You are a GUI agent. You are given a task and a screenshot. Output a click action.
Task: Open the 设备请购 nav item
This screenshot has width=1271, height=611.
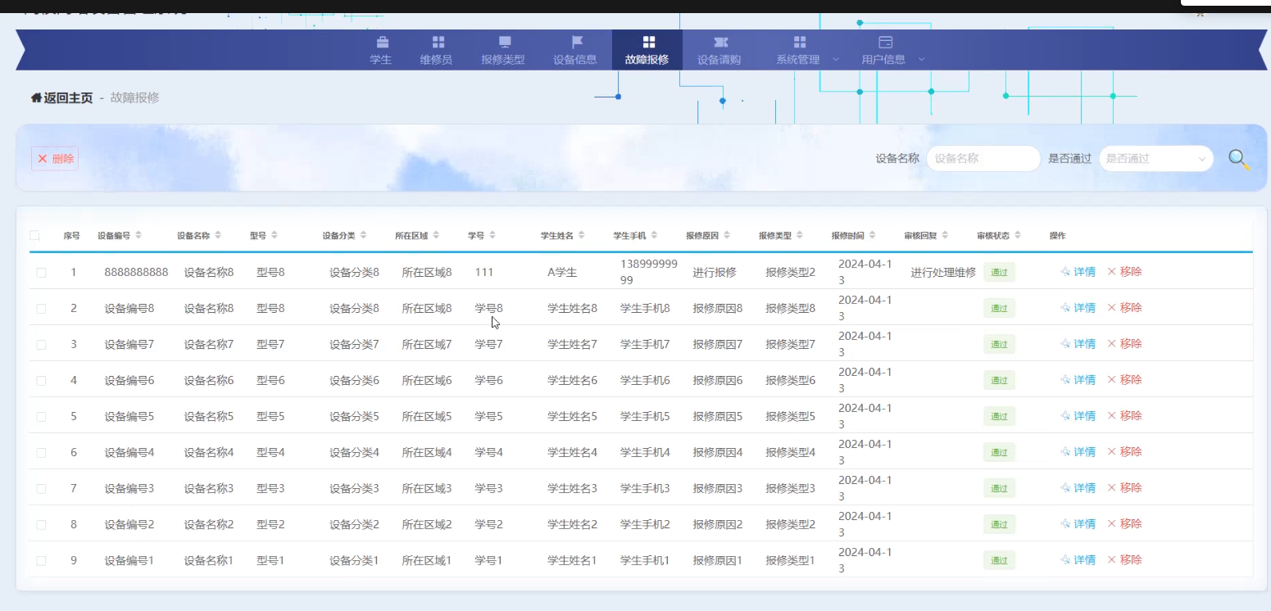719,50
